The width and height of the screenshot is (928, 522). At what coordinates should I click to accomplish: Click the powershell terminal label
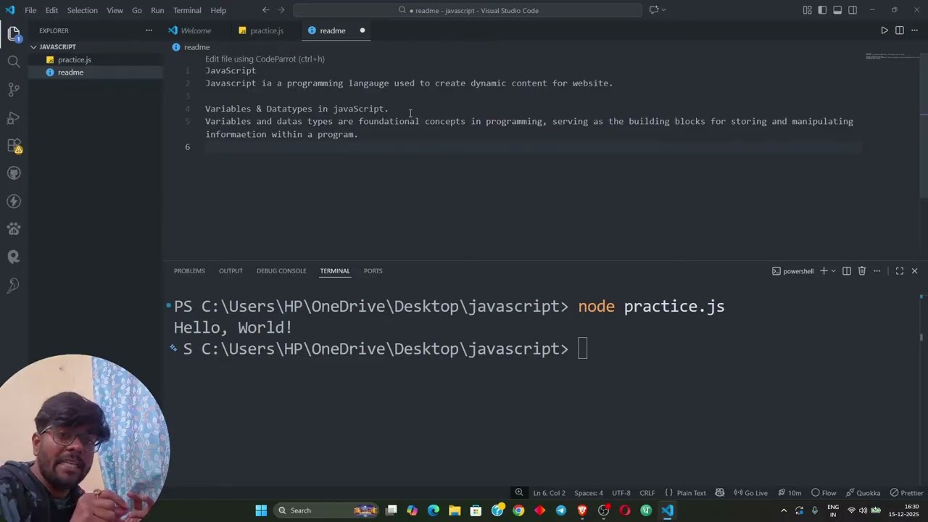click(x=792, y=271)
